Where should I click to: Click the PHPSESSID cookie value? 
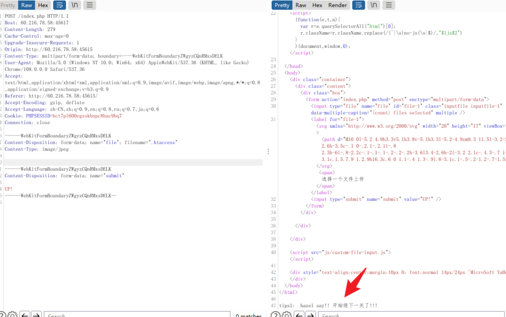click(x=87, y=116)
